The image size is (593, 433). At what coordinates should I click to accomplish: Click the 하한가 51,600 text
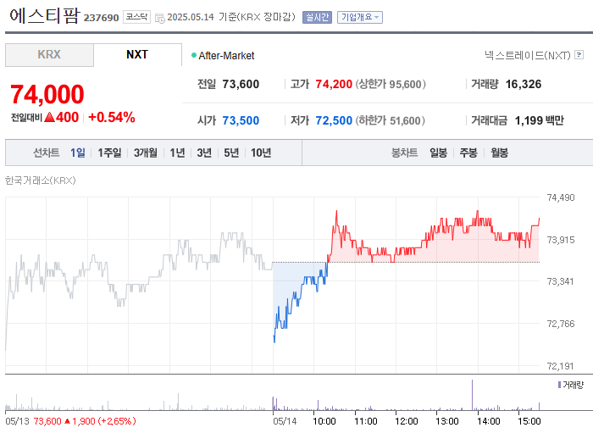(x=391, y=120)
